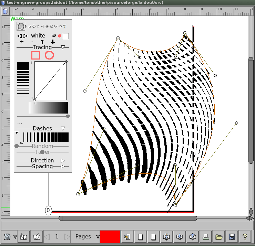255x246 pixels.
Task: Go to next group with right triangle
Action: click(25, 36)
